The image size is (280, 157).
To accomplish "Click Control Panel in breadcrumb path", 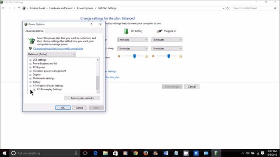I will [x=37, y=8].
